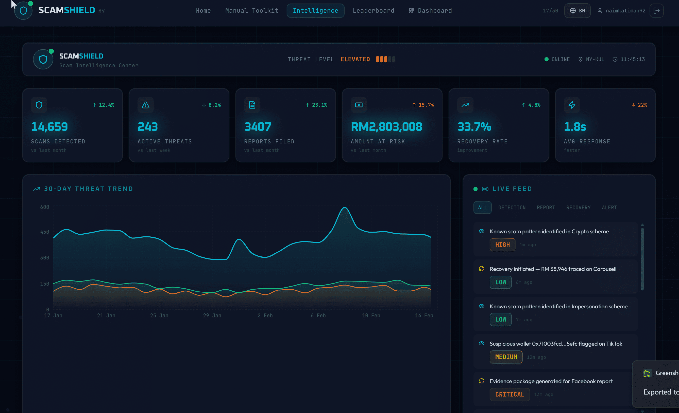The image size is (679, 413).
Task: Click eye icon beside Crypto scheme feed item
Action: [481, 231]
